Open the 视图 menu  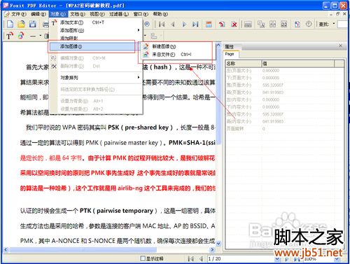pyautogui.click(x=97, y=14)
